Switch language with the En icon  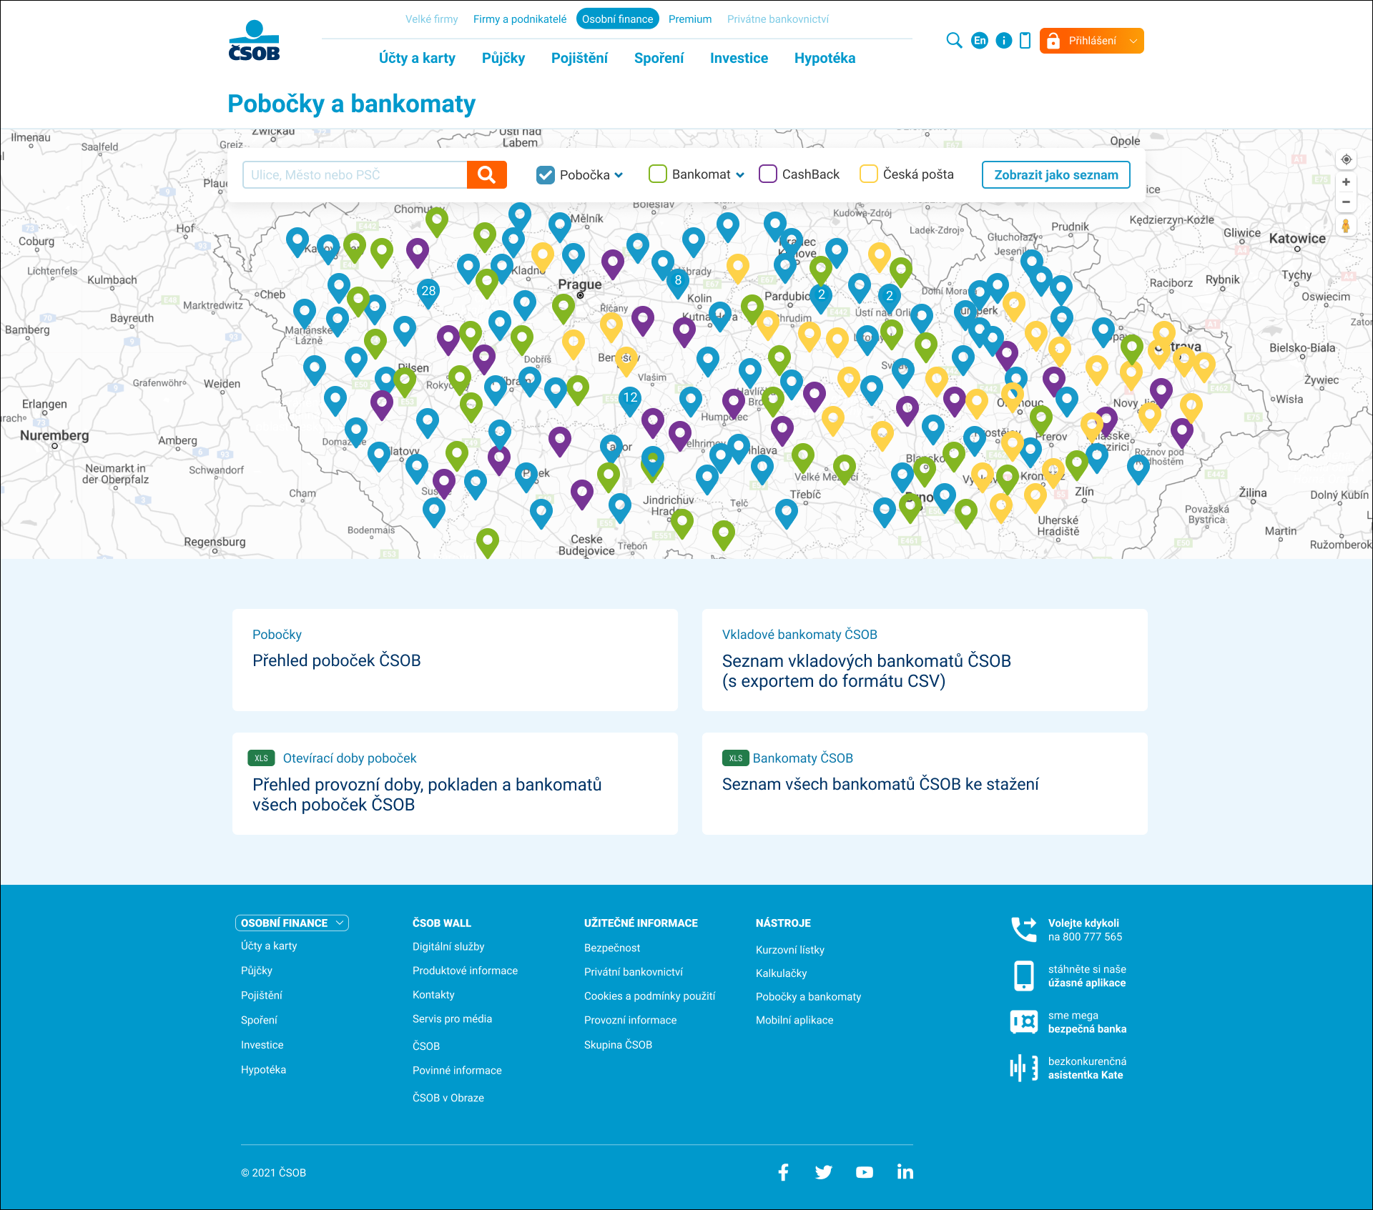pos(980,41)
